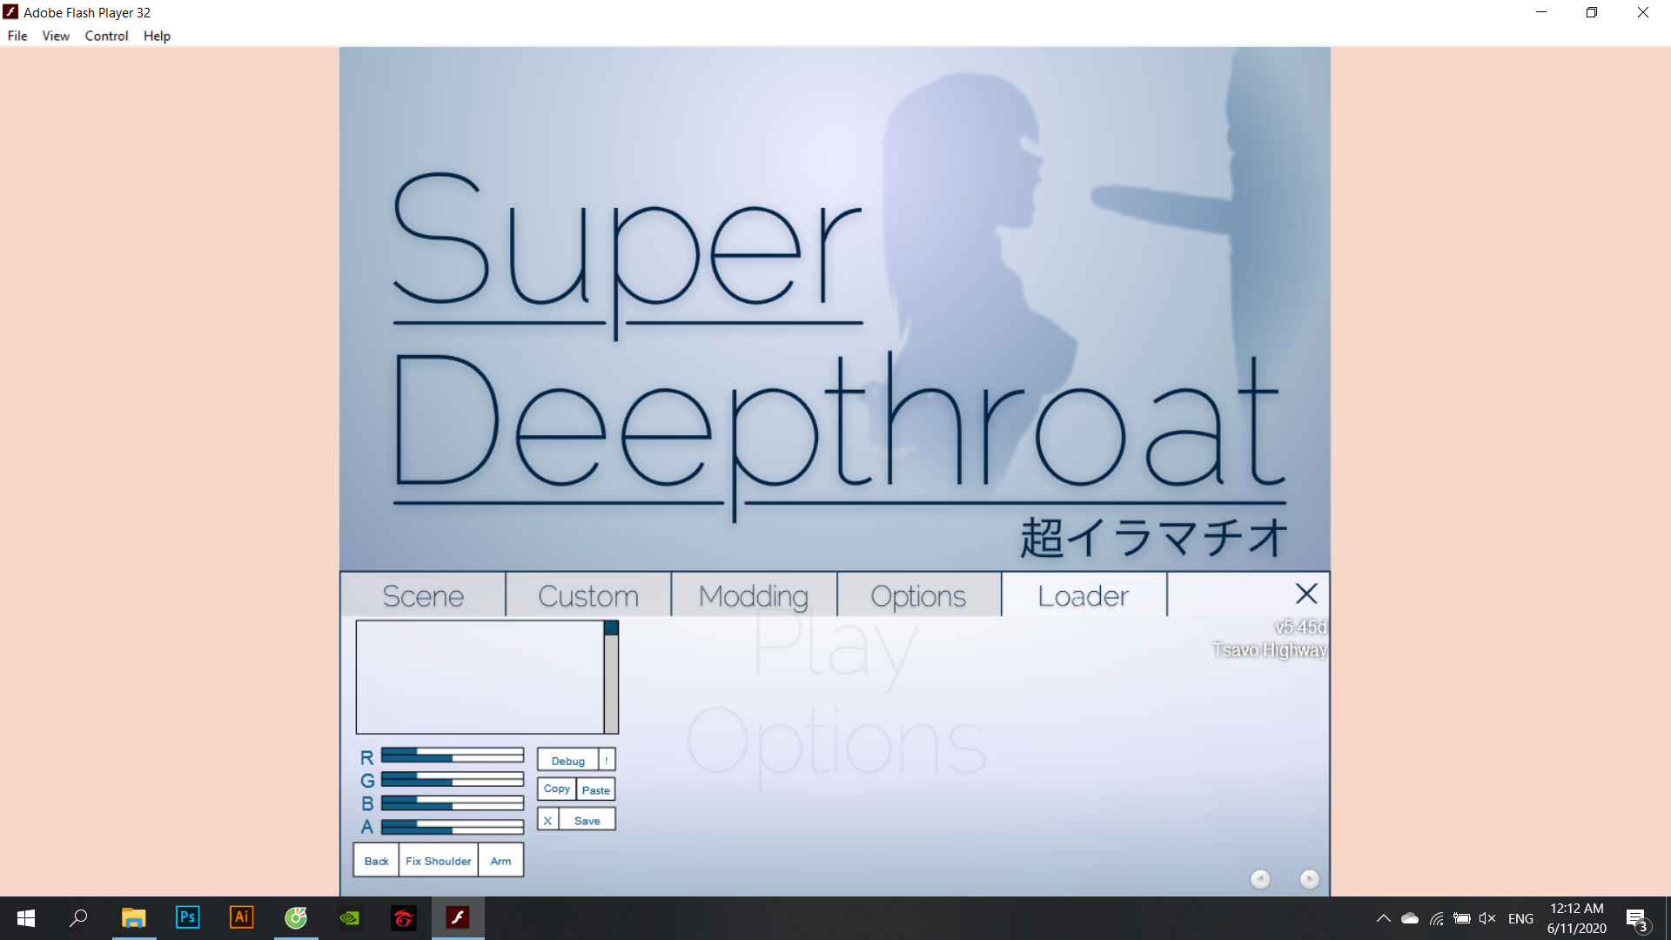Open File Explorer from the taskbar
This screenshot has width=1671, height=940.
pyautogui.click(x=133, y=917)
